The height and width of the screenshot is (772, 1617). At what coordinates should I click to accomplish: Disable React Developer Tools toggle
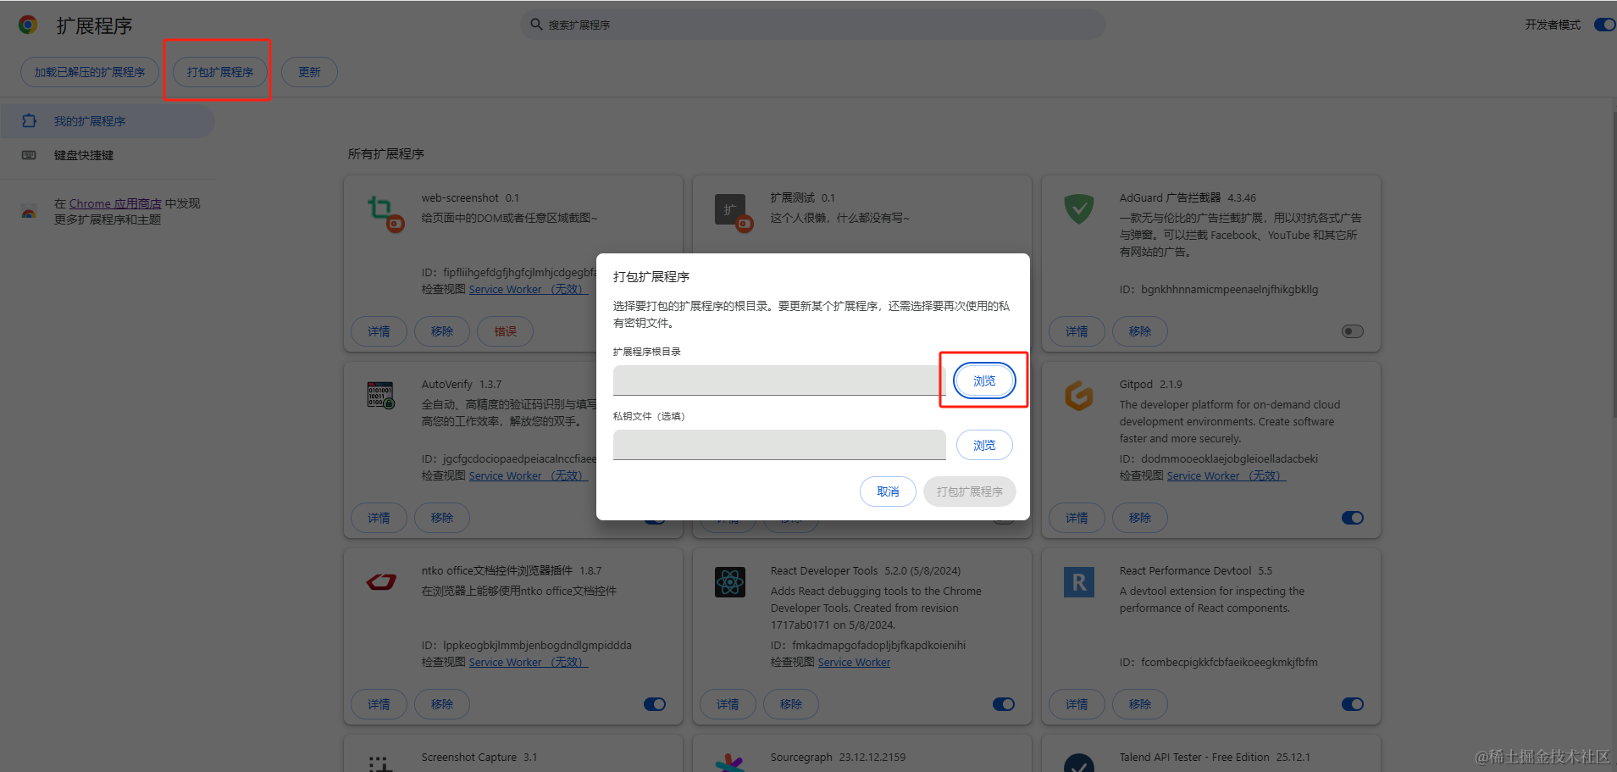click(x=1004, y=704)
